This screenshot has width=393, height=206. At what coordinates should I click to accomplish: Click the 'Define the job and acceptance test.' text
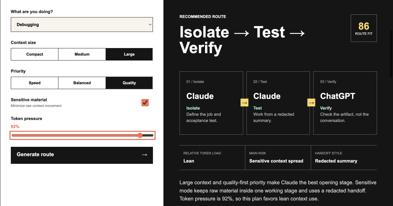tap(204, 117)
